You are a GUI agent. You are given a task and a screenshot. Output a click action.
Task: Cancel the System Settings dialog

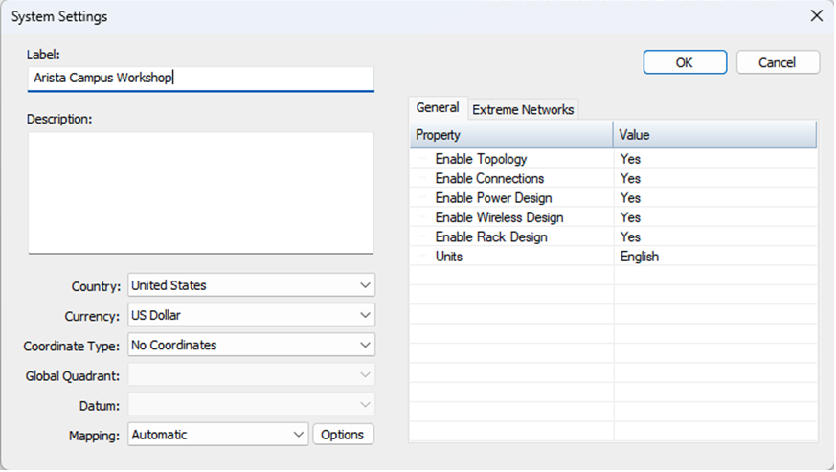tap(778, 62)
